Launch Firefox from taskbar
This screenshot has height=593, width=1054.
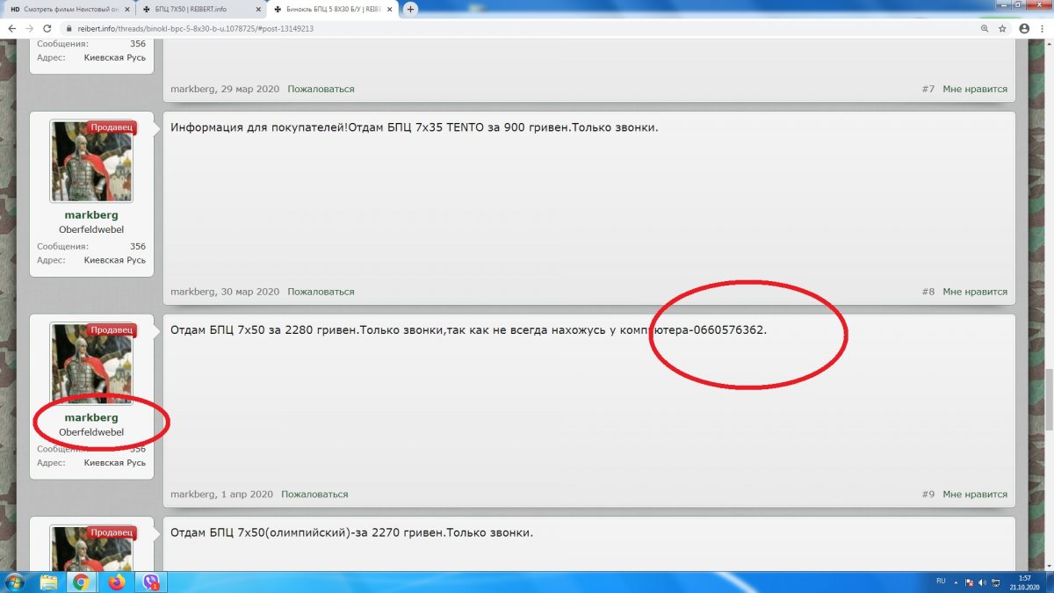(117, 582)
